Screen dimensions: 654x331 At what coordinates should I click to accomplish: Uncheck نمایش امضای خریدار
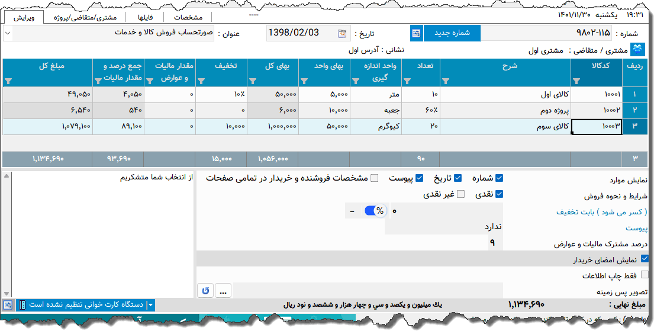pos(645,259)
